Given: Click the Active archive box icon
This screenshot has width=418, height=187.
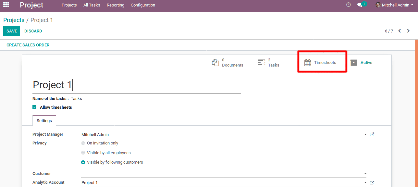Looking at the screenshot, I should tap(354, 63).
